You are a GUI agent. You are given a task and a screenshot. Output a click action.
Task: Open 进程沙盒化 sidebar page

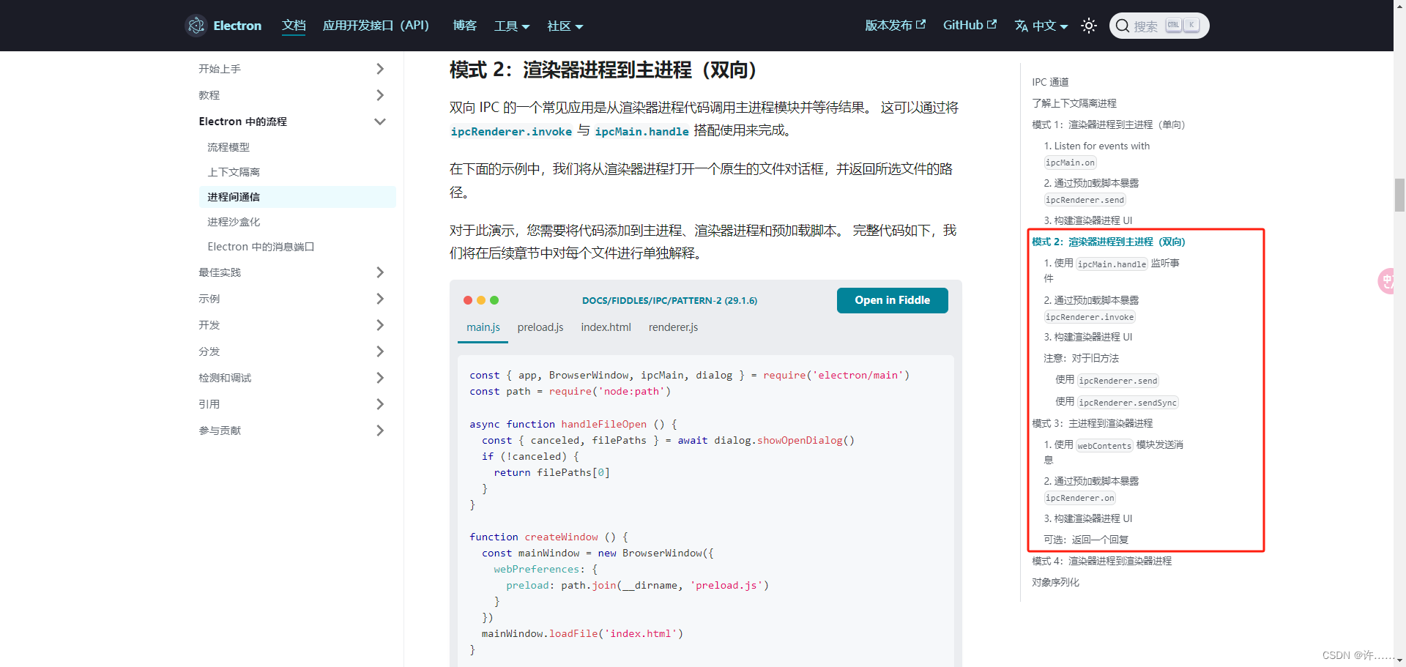[x=234, y=222]
